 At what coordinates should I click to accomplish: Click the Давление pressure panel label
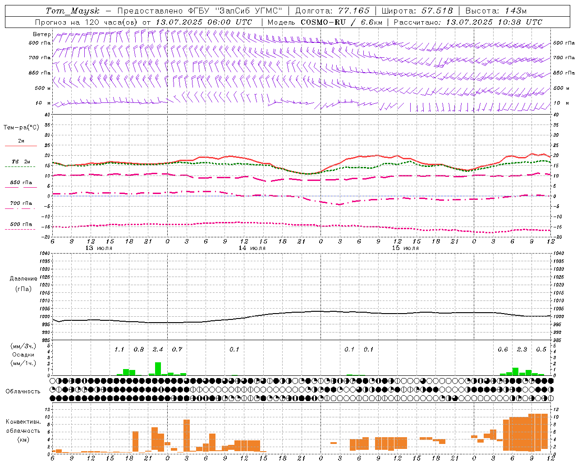pyautogui.click(x=23, y=279)
